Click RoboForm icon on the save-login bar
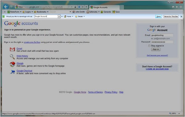The height and width of the screenshot is (117, 185). [x=3, y=16]
